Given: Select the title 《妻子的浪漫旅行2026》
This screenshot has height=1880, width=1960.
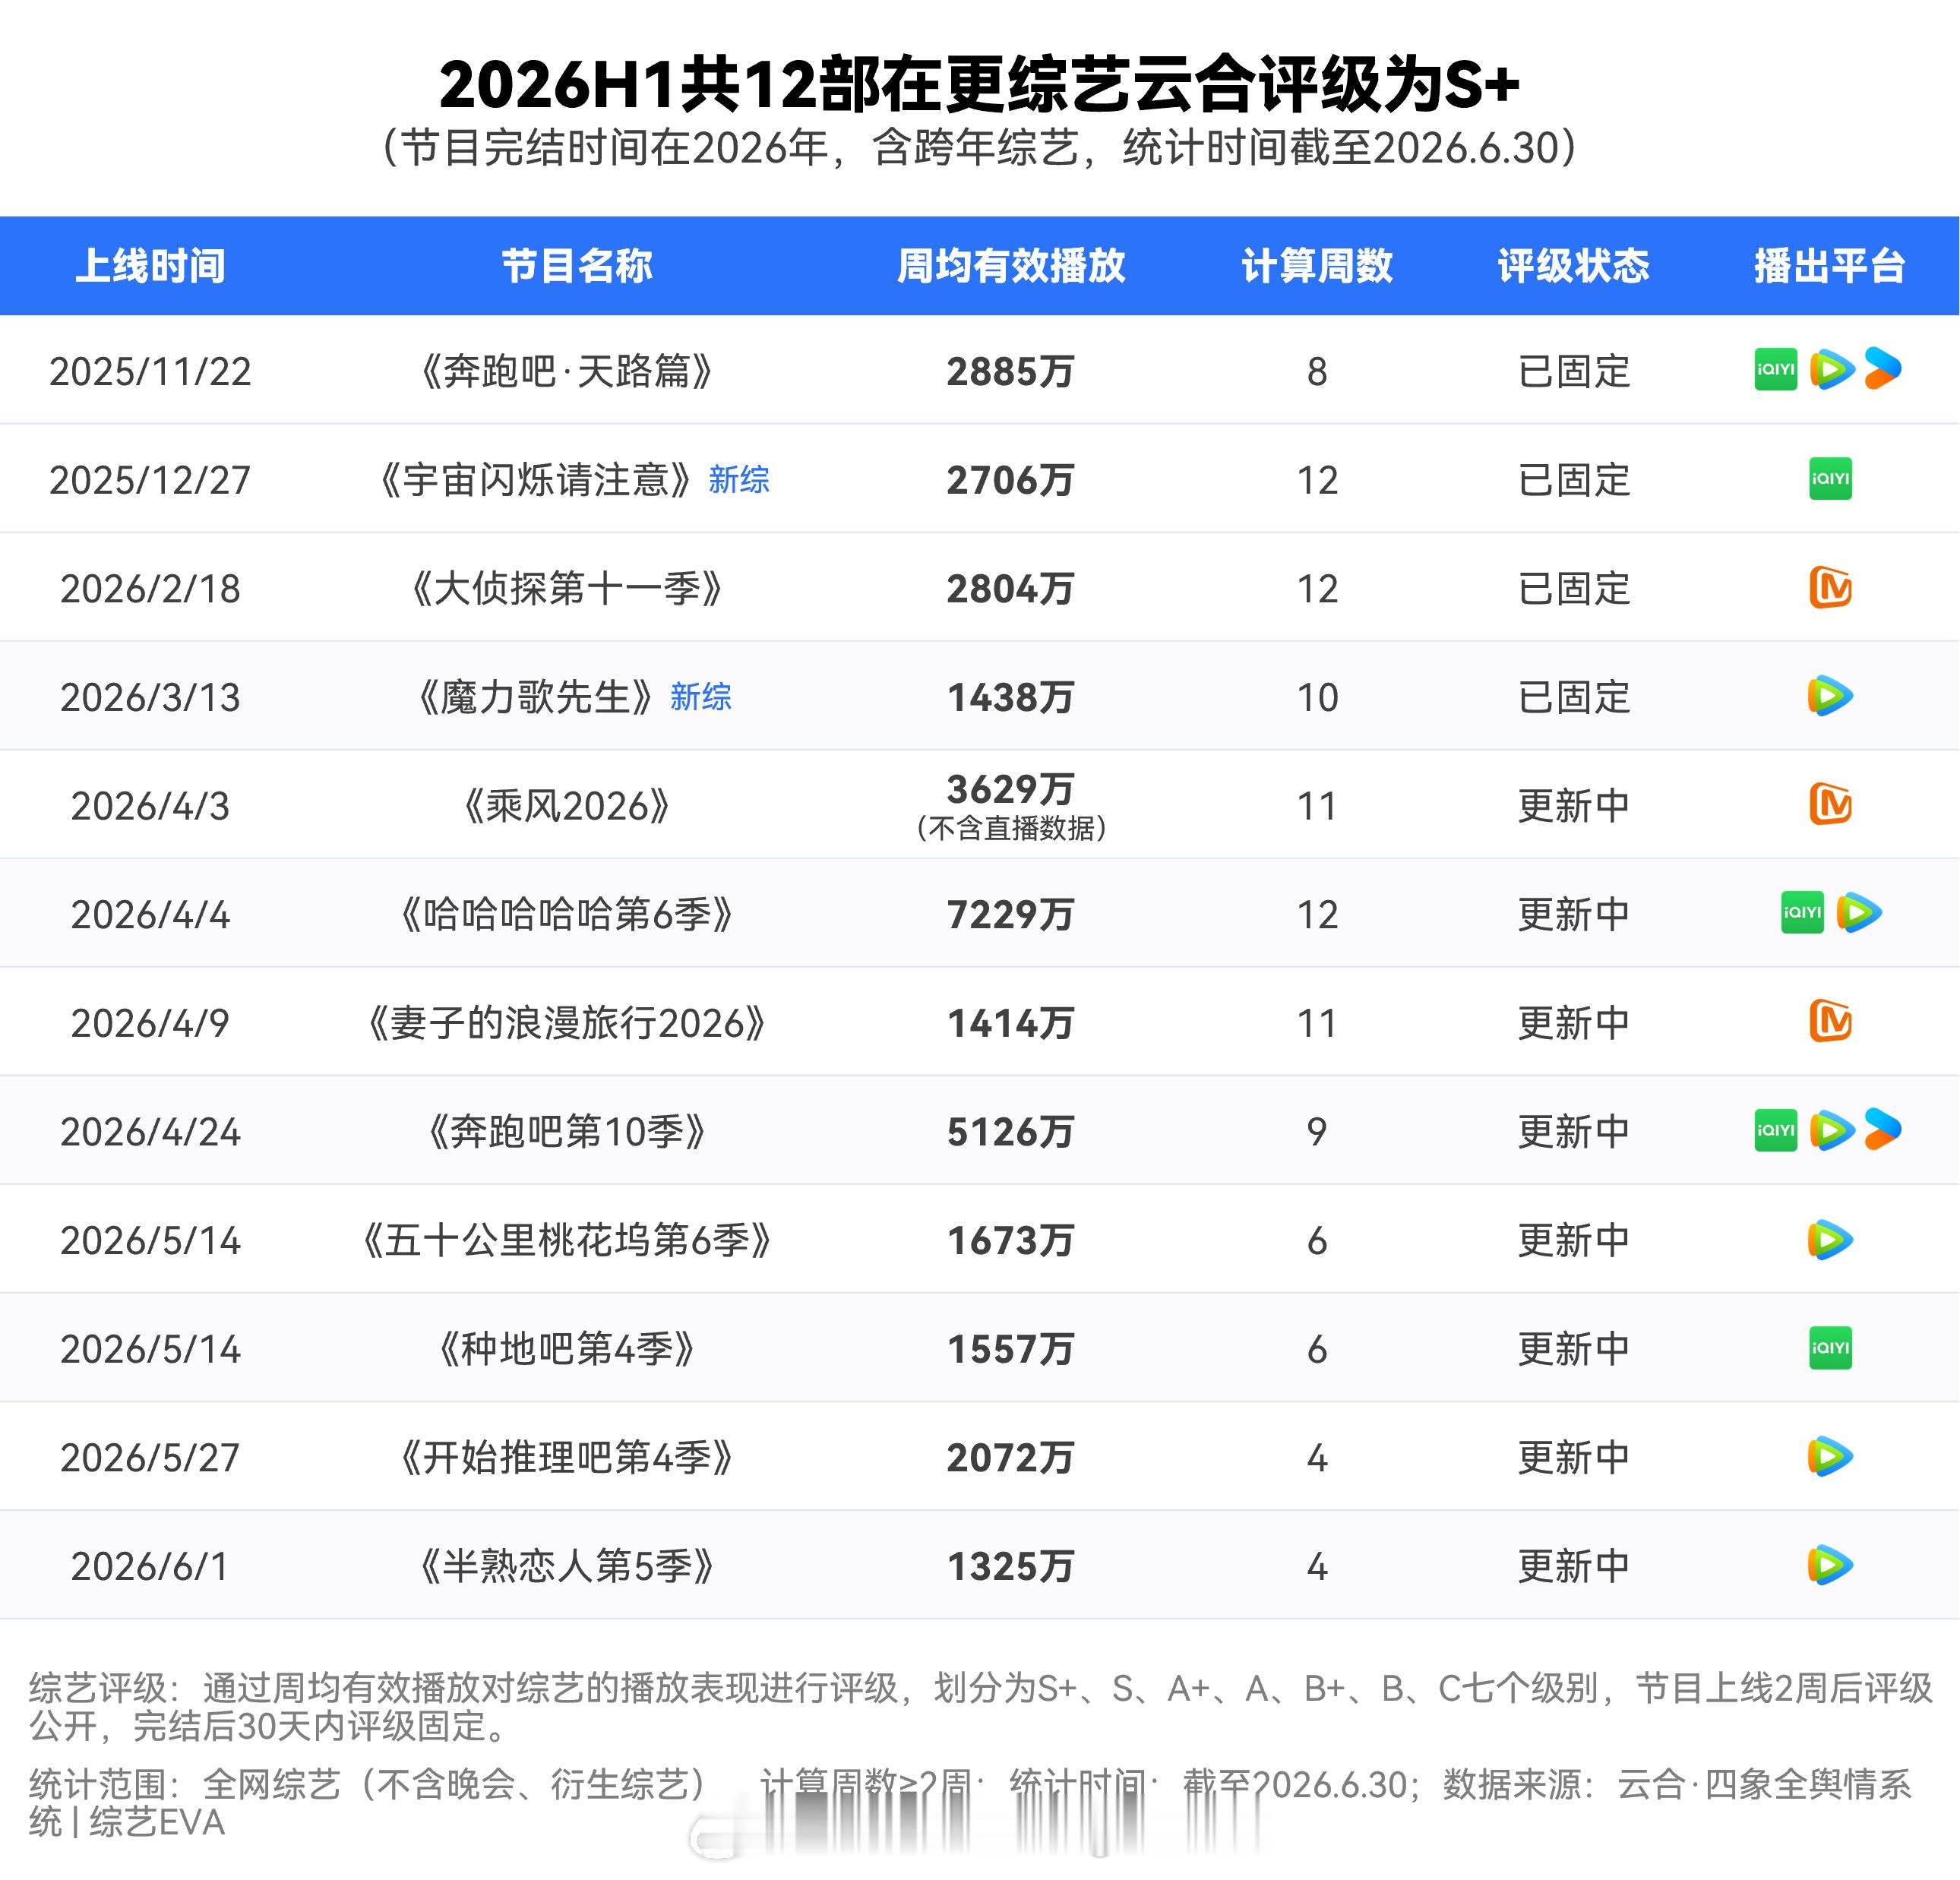Looking at the screenshot, I should tap(567, 1023).
